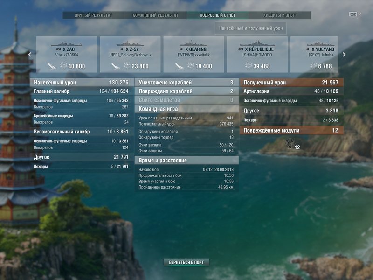The image size is (373, 280).
Task: Click the ZAO ship silhouette icon
Action: pos(66,44)
